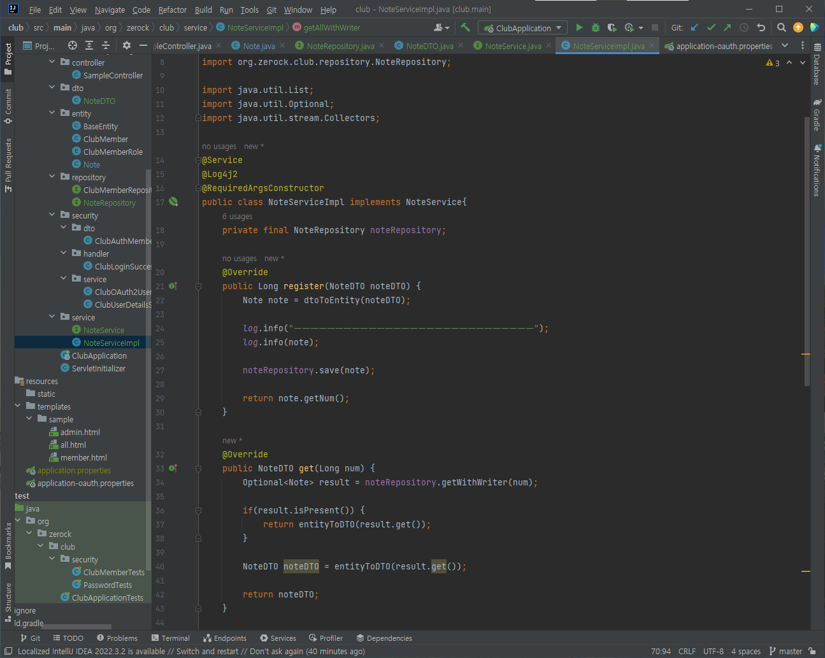Click the Spring bean gutter icon at line 17
The image size is (825, 658).
coord(173,202)
